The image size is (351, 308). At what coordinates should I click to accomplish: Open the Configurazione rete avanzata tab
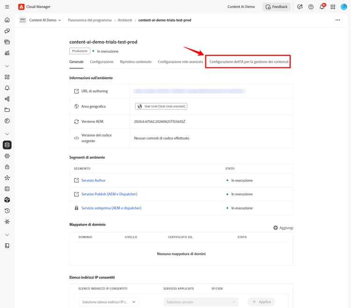(181, 62)
